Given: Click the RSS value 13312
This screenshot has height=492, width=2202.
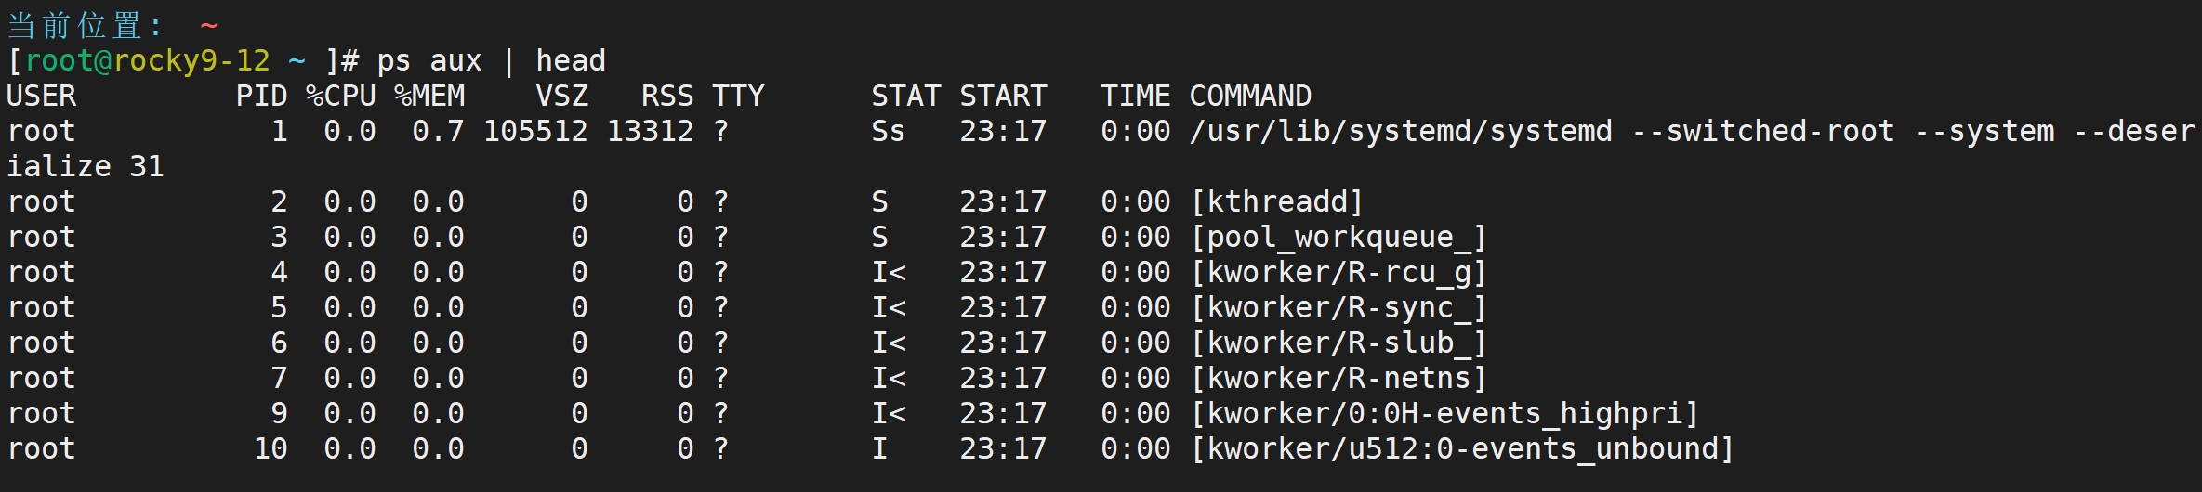Looking at the screenshot, I should [651, 132].
